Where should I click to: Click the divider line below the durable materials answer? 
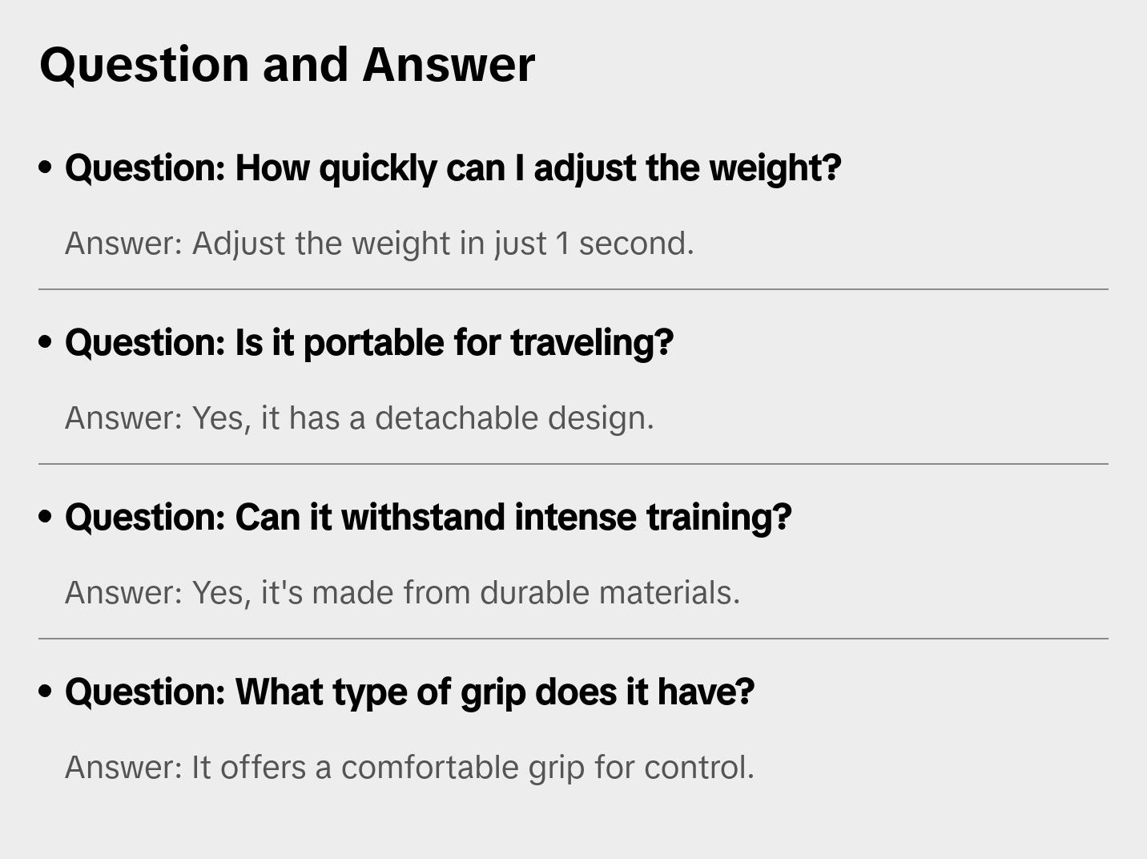click(573, 639)
